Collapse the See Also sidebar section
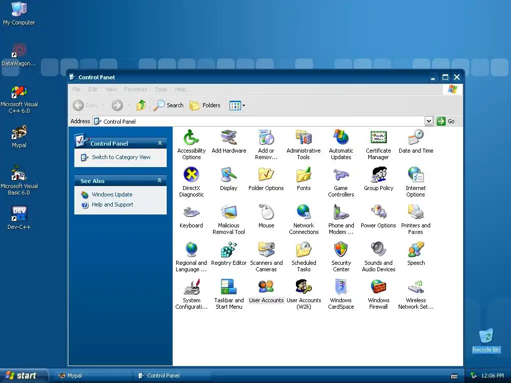The height and width of the screenshot is (383, 511). point(160,181)
